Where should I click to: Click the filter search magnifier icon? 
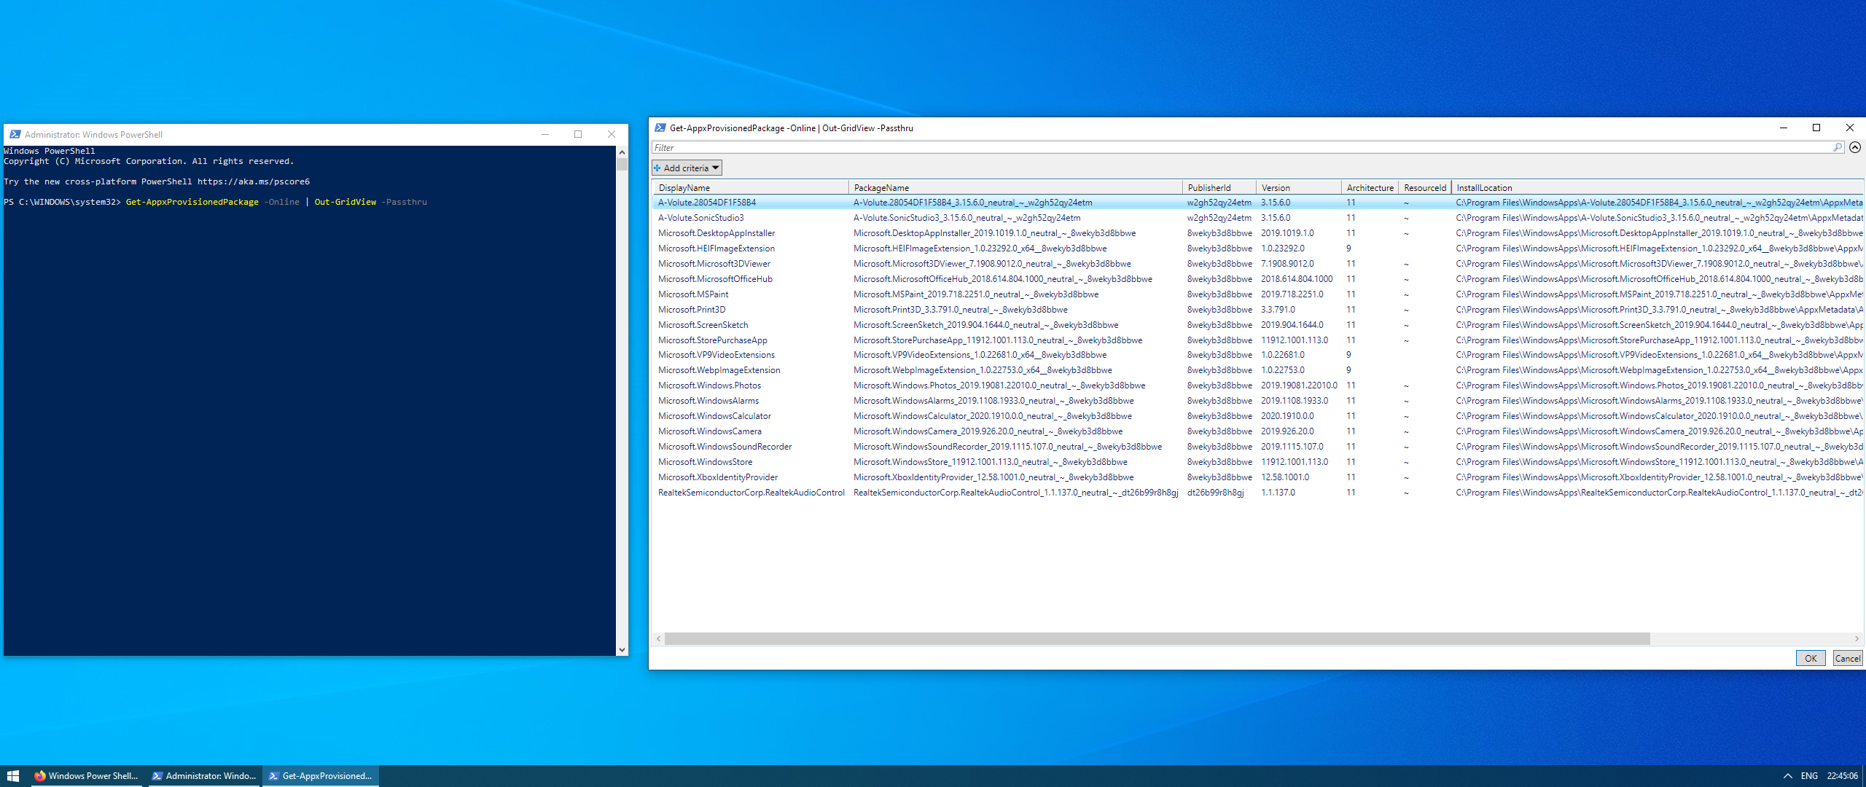point(1838,147)
